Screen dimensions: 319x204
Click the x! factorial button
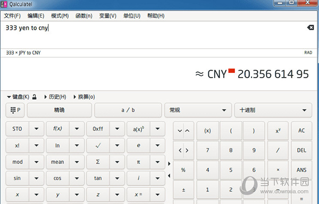coord(18,146)
